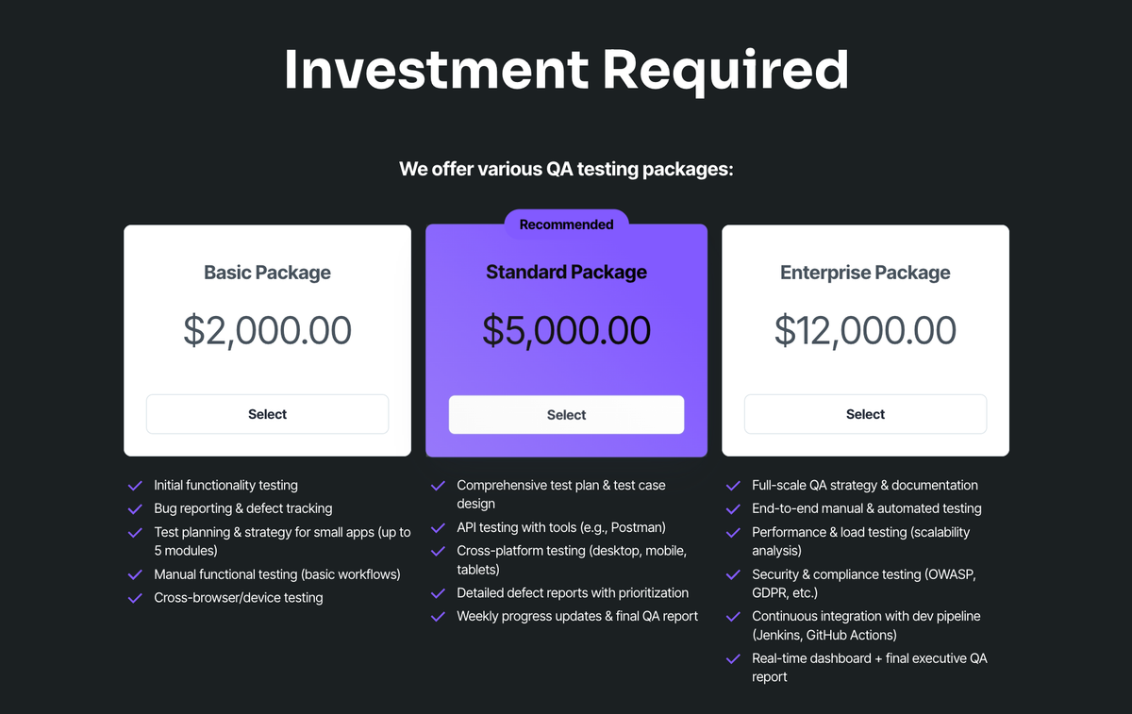
Task: Select the Basic Package plan
Action: click(x=267, y=414)
